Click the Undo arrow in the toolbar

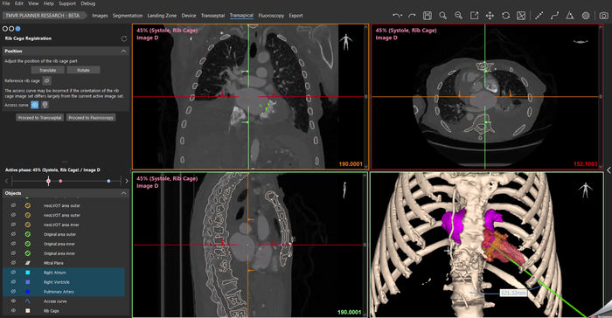click(x=397, y=16)
